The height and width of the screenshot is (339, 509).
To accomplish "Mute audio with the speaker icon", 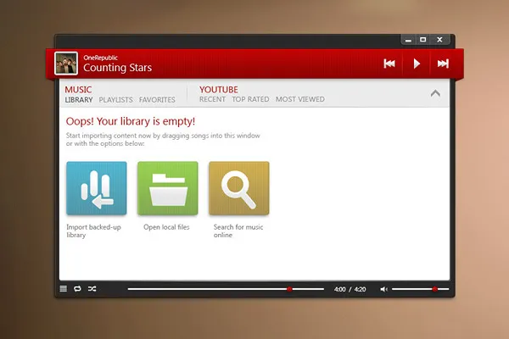I will (383, 289).
